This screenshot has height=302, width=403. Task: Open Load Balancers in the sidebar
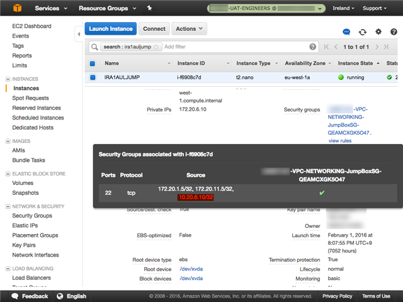(x=31, y=278)
